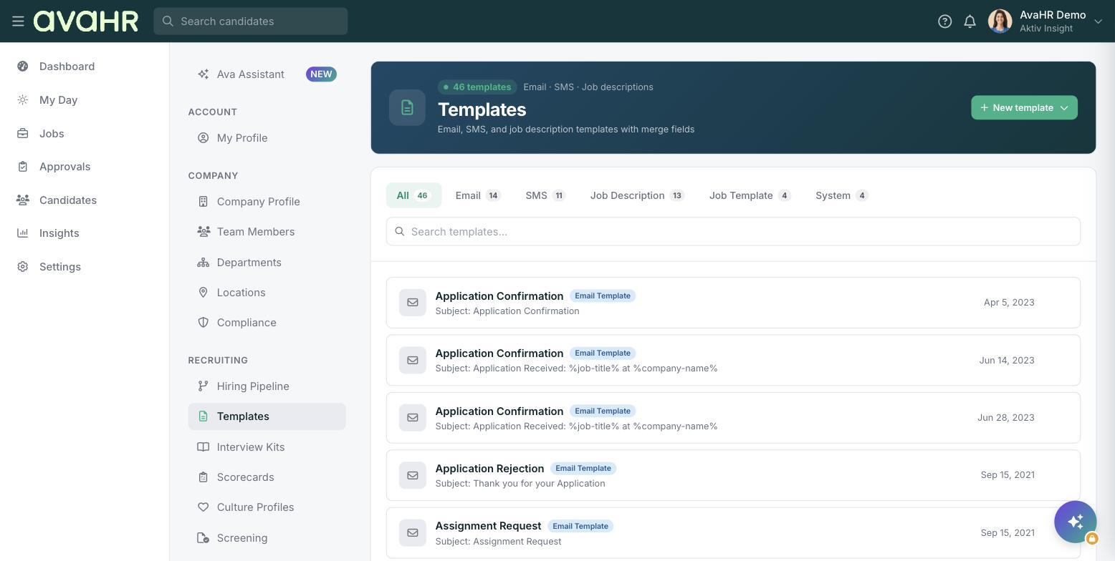Select the All templates tab

click(413, 195)
